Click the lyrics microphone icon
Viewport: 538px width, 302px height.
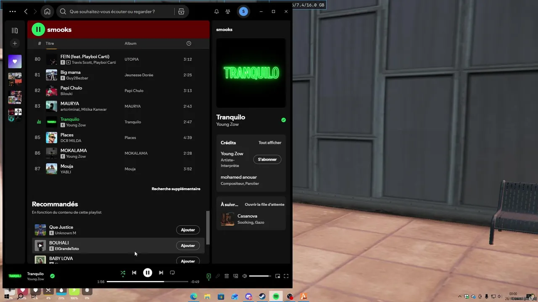tap(218, 276)
